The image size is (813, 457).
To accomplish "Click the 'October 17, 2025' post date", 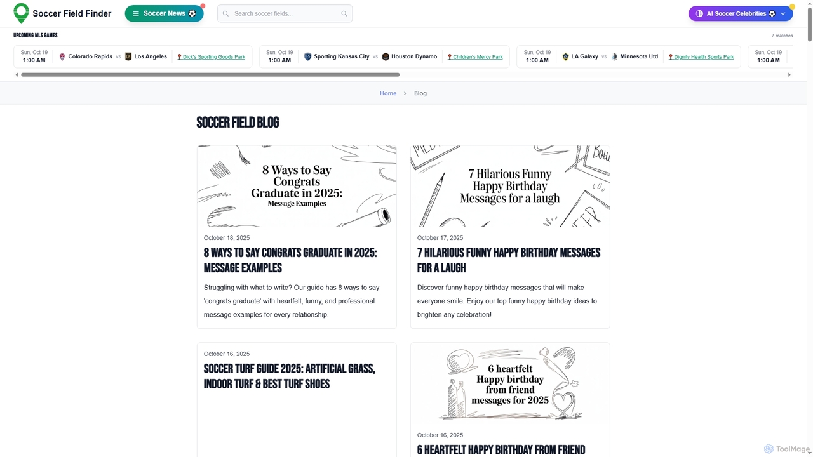I will click(440, 238).
